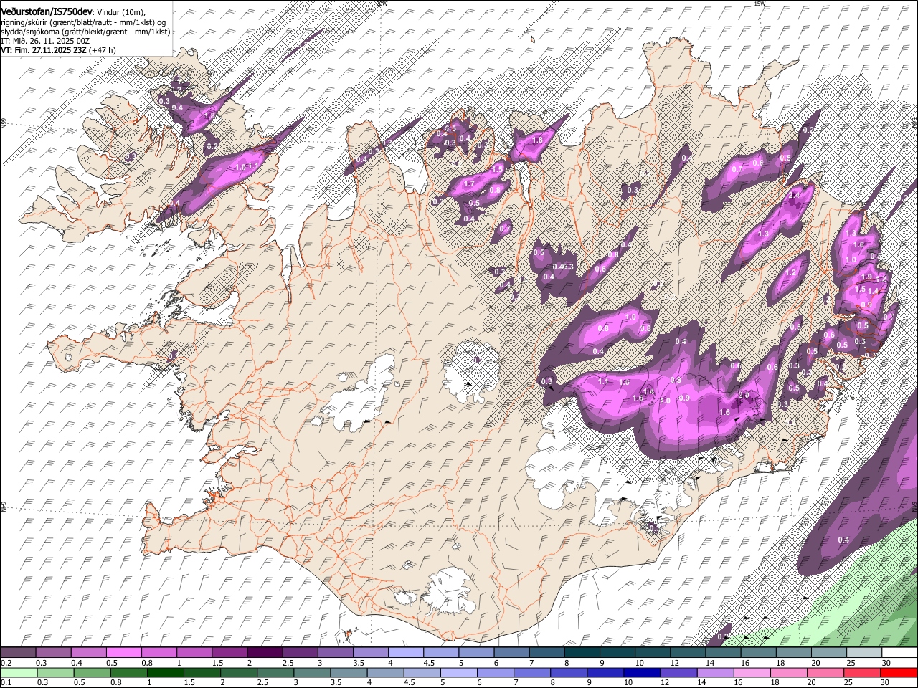
Task: Pick the dark teal swatch labeled 8
Action: click(582, 653)
